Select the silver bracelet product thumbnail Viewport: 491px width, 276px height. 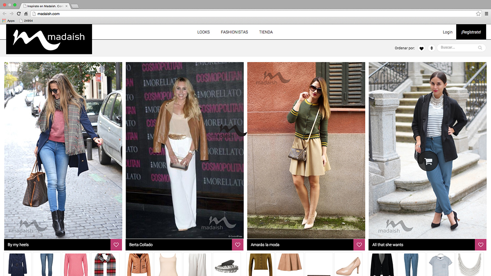226,264
